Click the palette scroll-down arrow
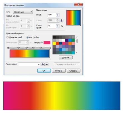Screen dimensions: 123x113 77,53
